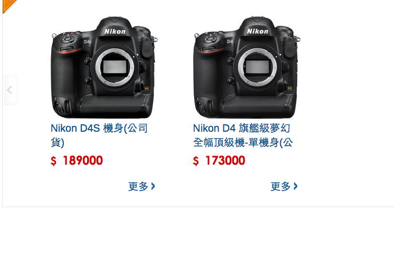This screenshot has height=255, width=394.
Task: Open the Nikon D4S camera product image
Action: [104, 67]
